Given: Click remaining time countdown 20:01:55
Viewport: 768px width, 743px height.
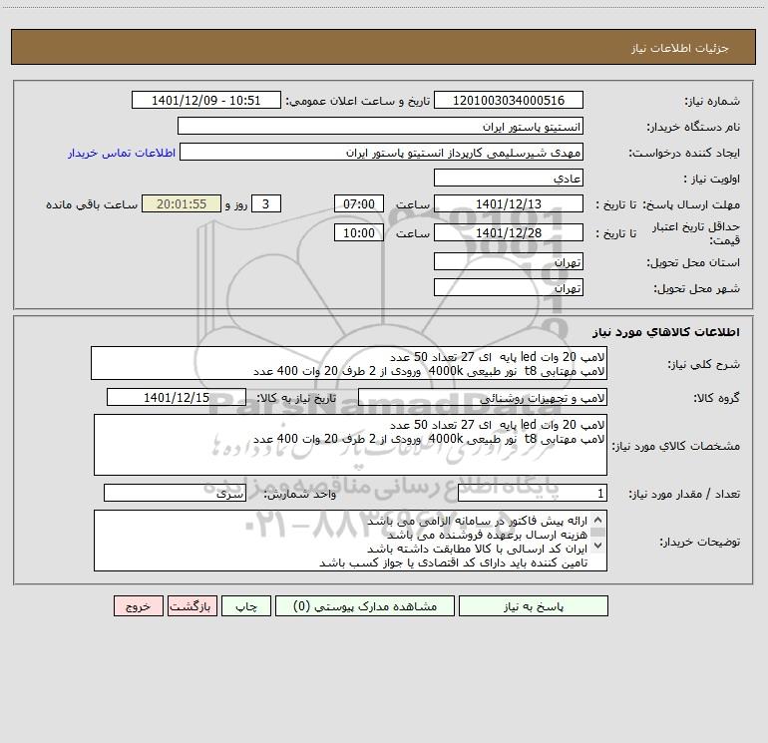Looking at the screenshot, I should tap(182, 203).
